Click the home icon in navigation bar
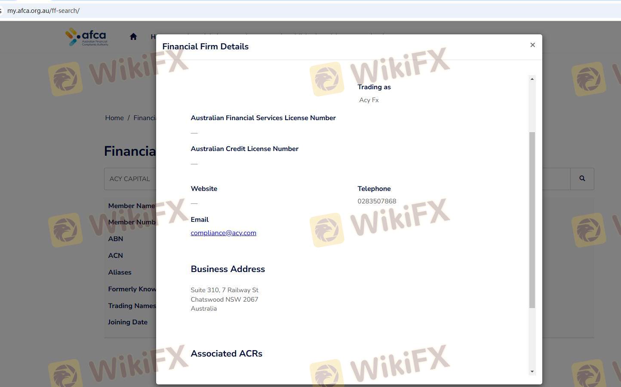The image size is (621, 387). [133, 37]
